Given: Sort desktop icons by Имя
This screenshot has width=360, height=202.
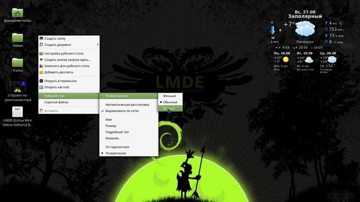Looking at the screenshot, I should [x=129, y=120].
